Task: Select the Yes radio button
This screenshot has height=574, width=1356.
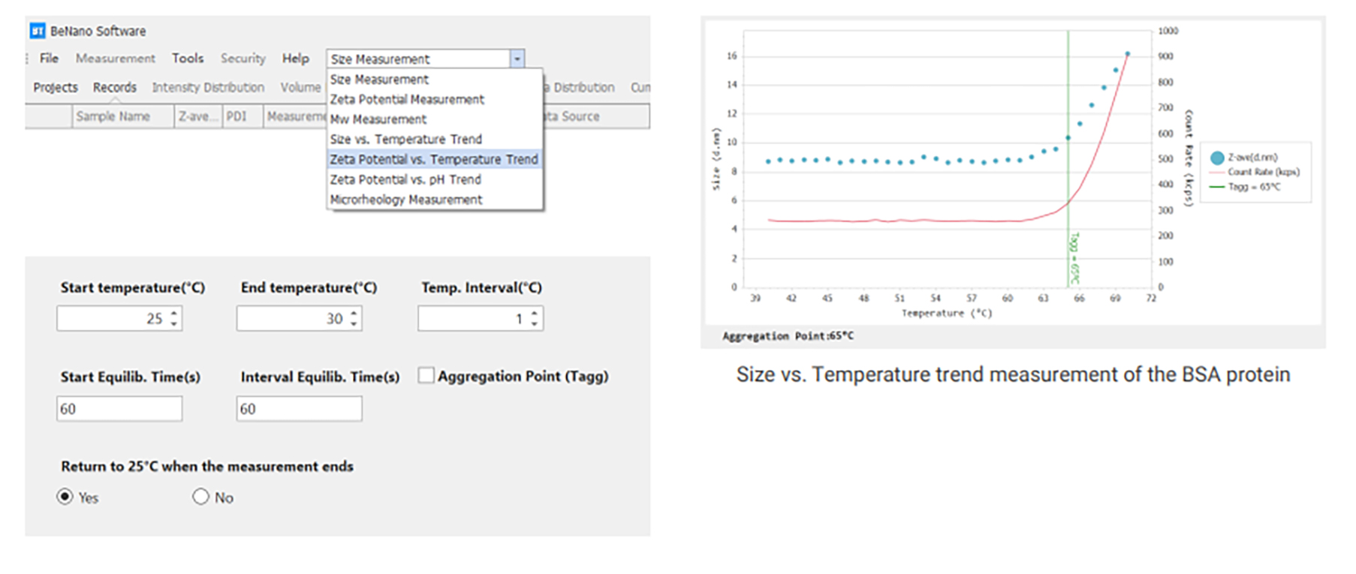Action: tap(65, 497)
